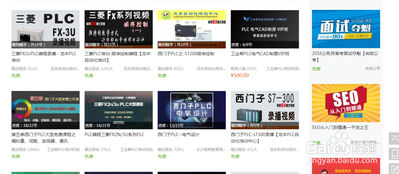Open the PLC电气CAD制图 VIP班 thumbnail

tap(265, 29)
